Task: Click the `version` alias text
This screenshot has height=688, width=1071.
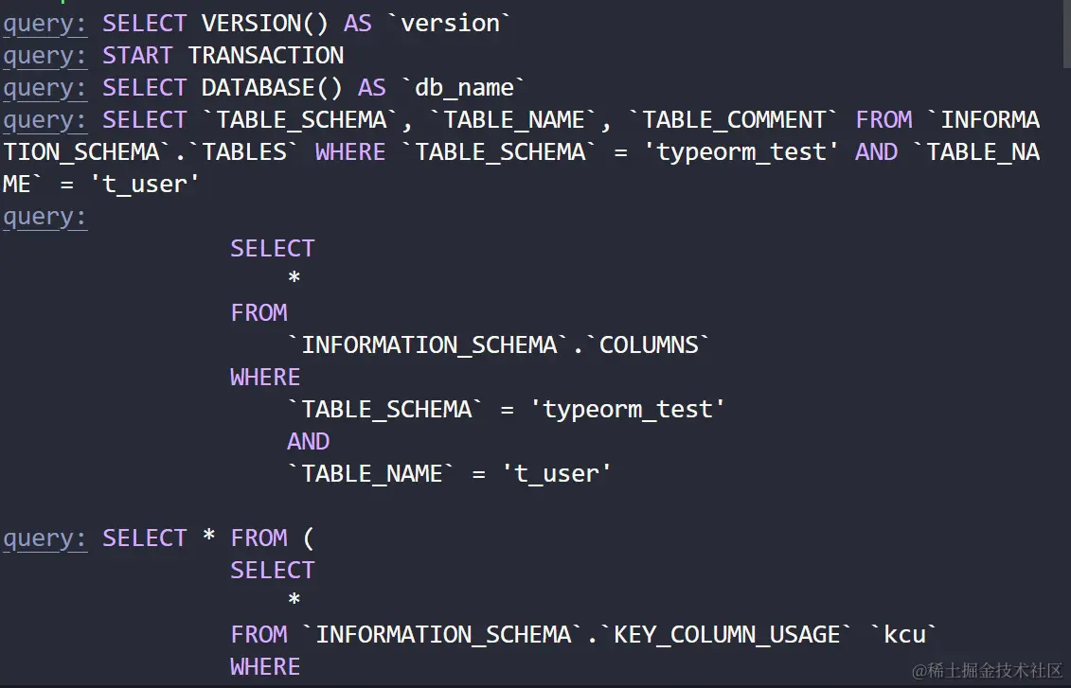Action: point(450,23)
